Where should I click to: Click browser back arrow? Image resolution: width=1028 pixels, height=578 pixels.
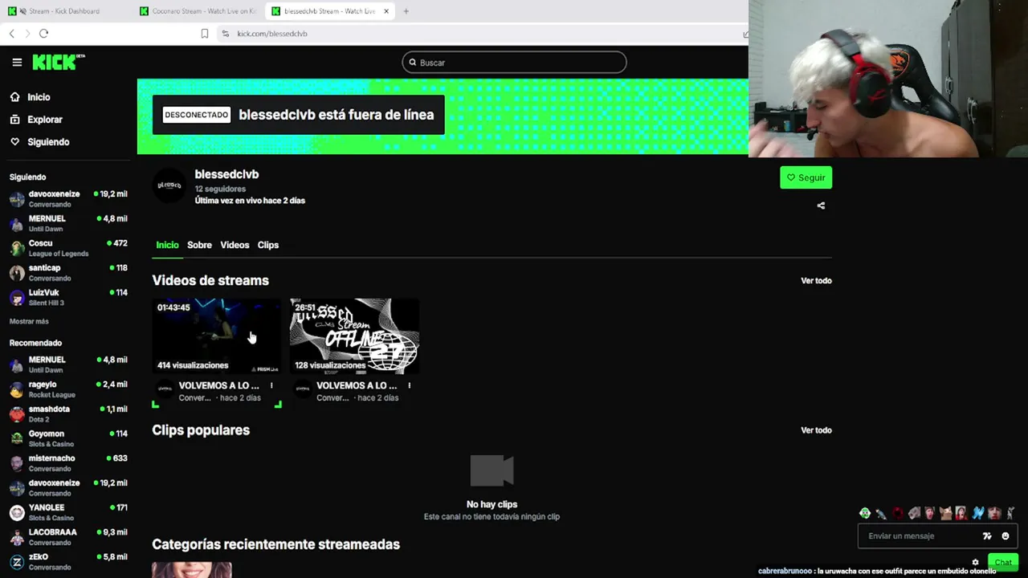[x=12, y=34]
